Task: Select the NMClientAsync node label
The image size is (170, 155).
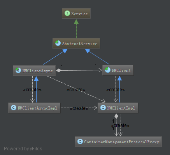Action: click(37, 71)
